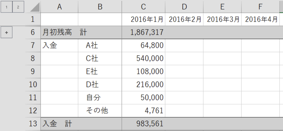
Task: Select row 7 header
Action: 33,46
